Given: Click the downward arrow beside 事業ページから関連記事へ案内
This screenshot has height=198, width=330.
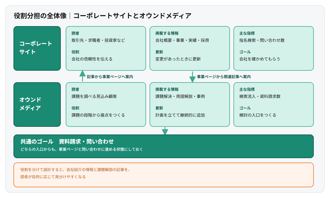Looking at the screenshot, I should pos(193,77).
